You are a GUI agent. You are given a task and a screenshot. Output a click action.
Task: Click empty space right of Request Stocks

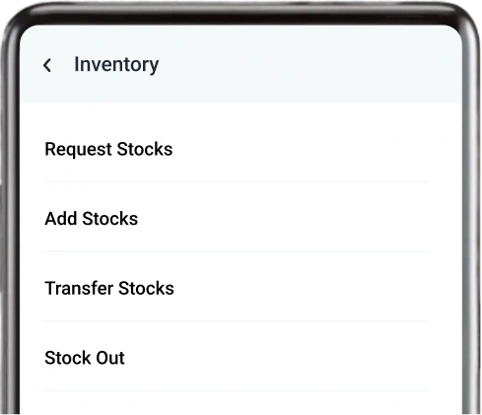301,149
